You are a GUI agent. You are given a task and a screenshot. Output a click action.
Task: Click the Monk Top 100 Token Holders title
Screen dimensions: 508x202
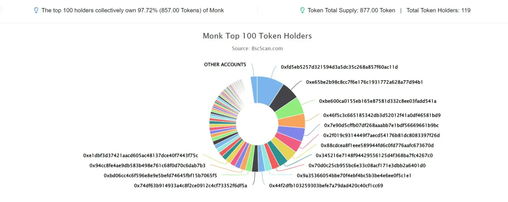(257, 36)
